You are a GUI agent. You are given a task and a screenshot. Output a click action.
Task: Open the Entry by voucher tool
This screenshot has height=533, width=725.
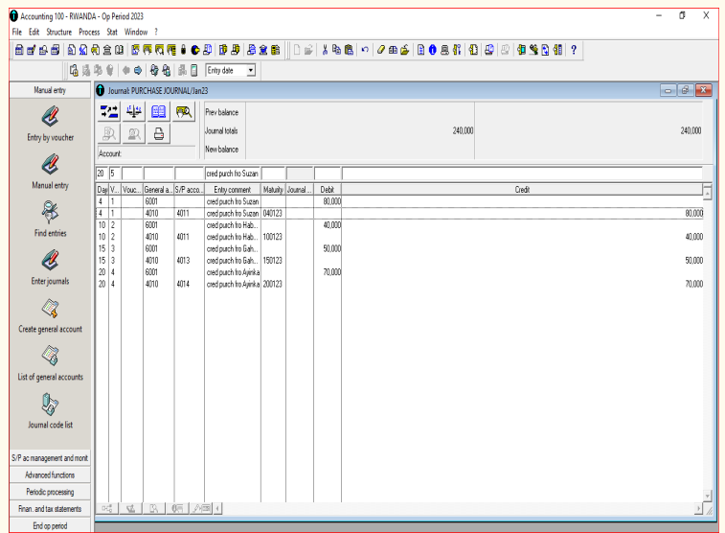(x=50, y=124)
